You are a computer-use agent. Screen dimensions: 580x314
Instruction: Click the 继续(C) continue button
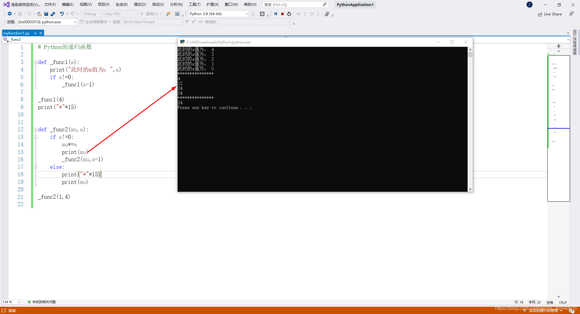pyautogui.click(x=150, y=14)
